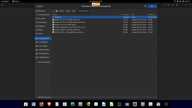Open the trash icon in the dock

158,104
